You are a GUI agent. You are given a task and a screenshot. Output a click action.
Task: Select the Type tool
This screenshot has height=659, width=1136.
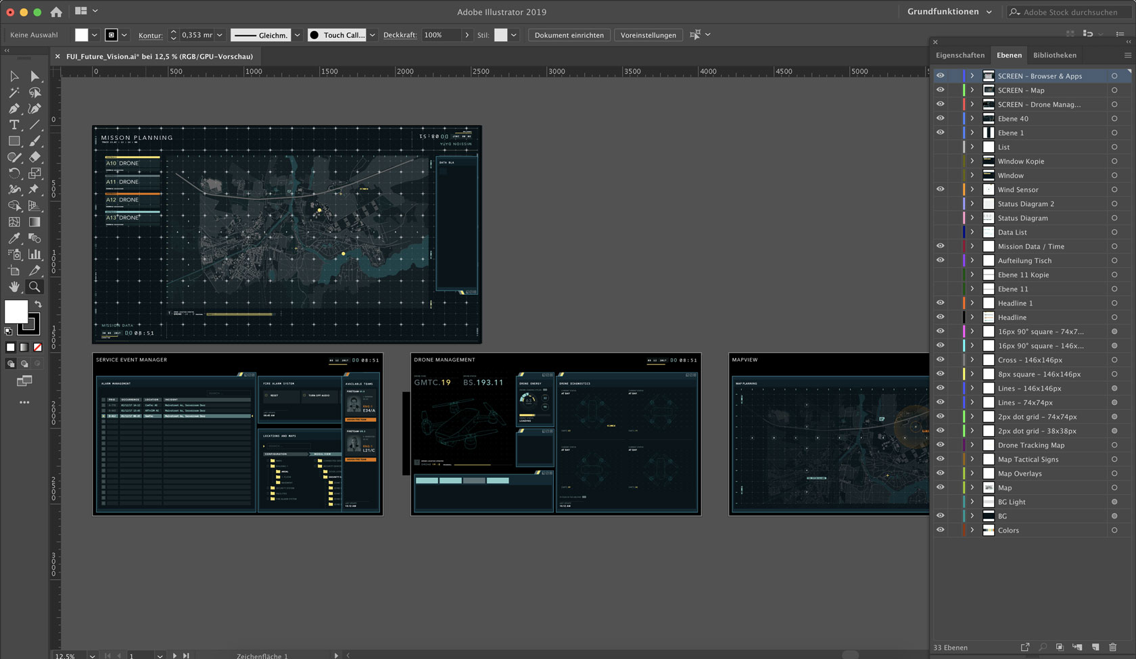(14, 125)
